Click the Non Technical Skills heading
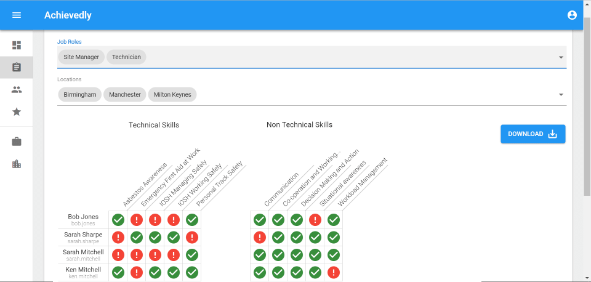 [299, 124]
